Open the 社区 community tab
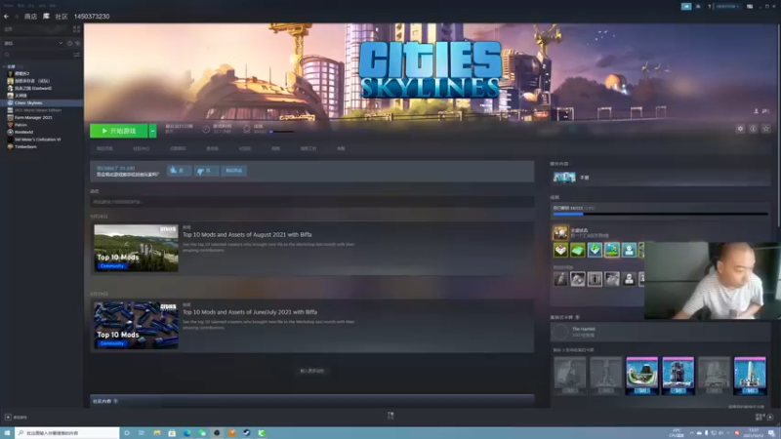This screenshot has height=439, width=781. click(x=62, y=17)
